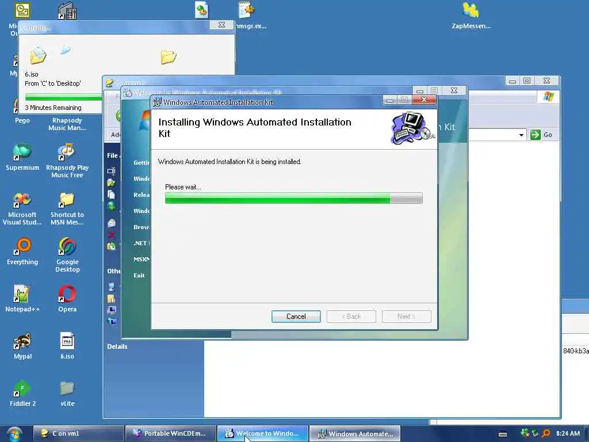Click the Publish to Web globe icon
The width and height of the screenshot is (589, 442).
pos(111,206)
